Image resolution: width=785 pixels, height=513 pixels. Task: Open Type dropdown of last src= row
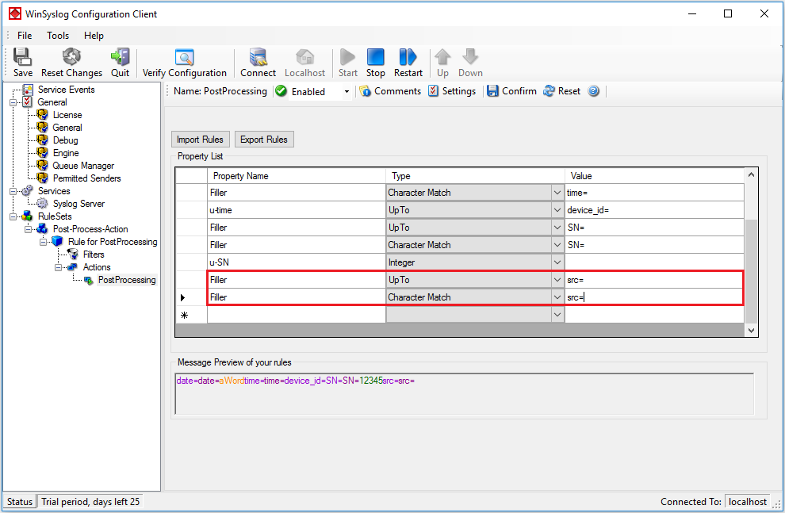557,297
